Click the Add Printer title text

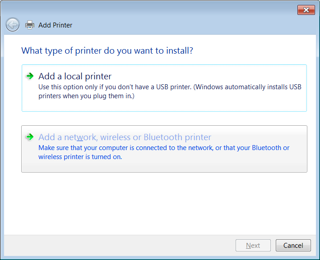[x=55, y=25]
